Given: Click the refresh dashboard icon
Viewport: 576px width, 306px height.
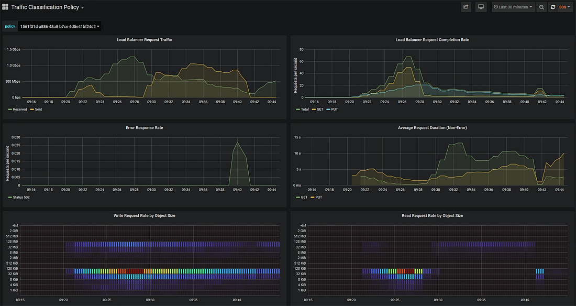Looking at the screenshot, I should click(x=552, y=7).
